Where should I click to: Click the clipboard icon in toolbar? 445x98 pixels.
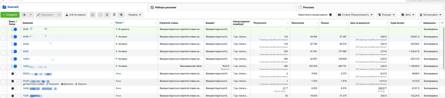pyautogui.click(x=93, y=15)
